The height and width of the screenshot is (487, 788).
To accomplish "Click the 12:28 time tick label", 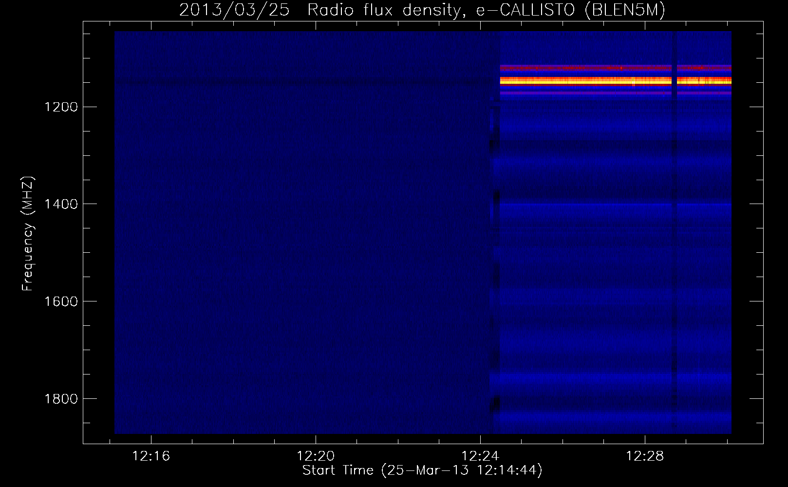I will 645,456.
